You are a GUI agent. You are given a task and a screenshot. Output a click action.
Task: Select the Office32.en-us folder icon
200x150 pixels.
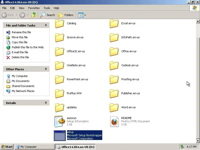(59, 52)
